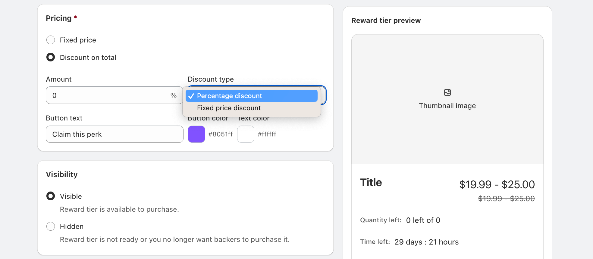The width and height of the screenshot is (593, 259).
Task: Click the checkmark beside Percentage discount
Action: coord(191,96)
